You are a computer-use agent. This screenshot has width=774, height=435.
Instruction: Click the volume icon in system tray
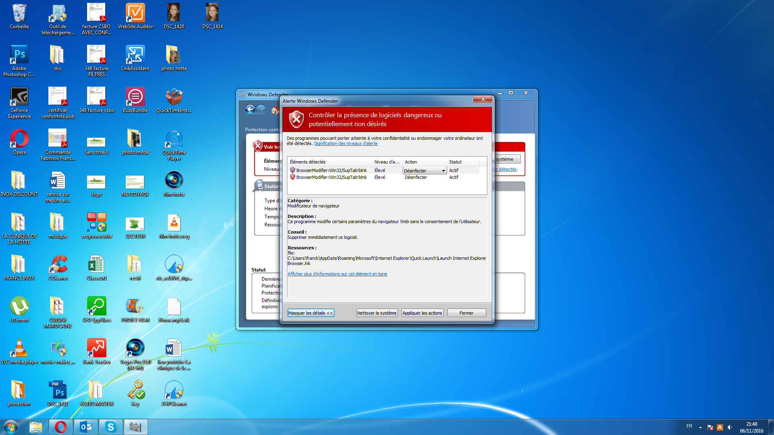click(x=730, y=427)
